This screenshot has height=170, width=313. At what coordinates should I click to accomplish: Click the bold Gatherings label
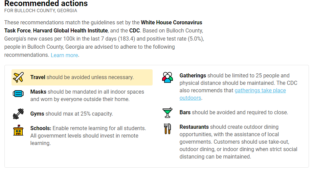pyautogui.click(x=193, y=75)
